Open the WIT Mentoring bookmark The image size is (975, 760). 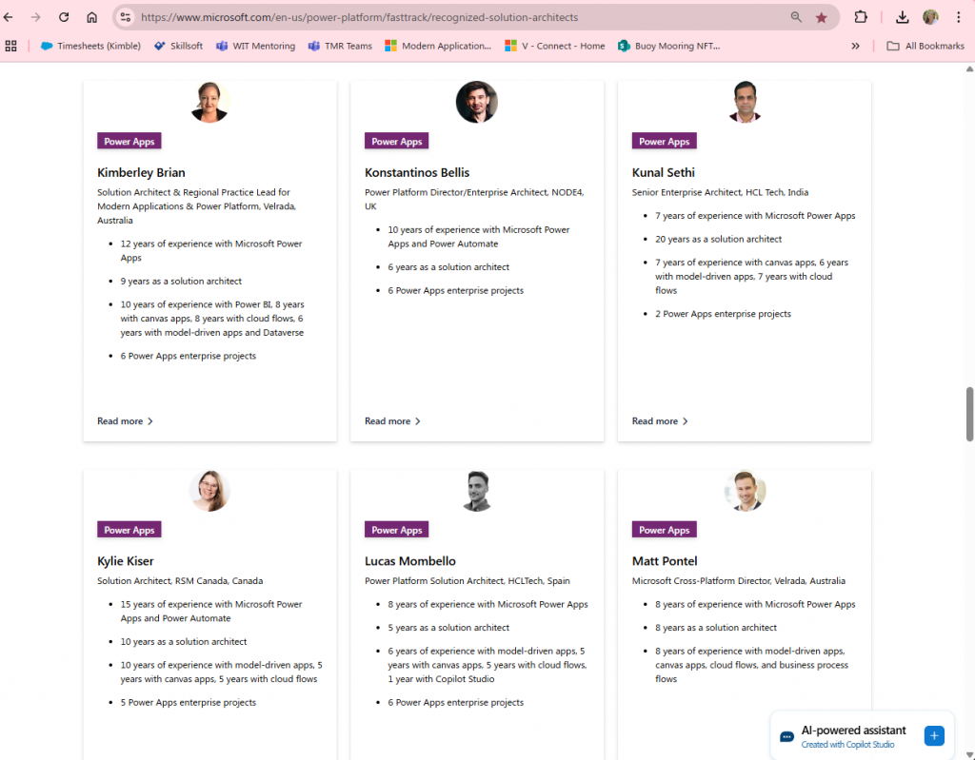coord(255,46)
